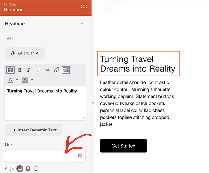Toggle underline formatting in text editor
209x173 pixels.
(x=38, y=70)
